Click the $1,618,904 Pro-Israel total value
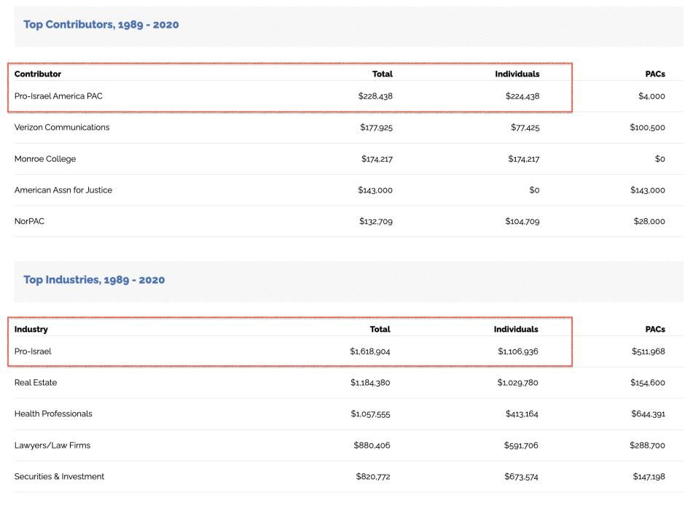This screenshot has width=685, height=517. [x=370, y=351]
